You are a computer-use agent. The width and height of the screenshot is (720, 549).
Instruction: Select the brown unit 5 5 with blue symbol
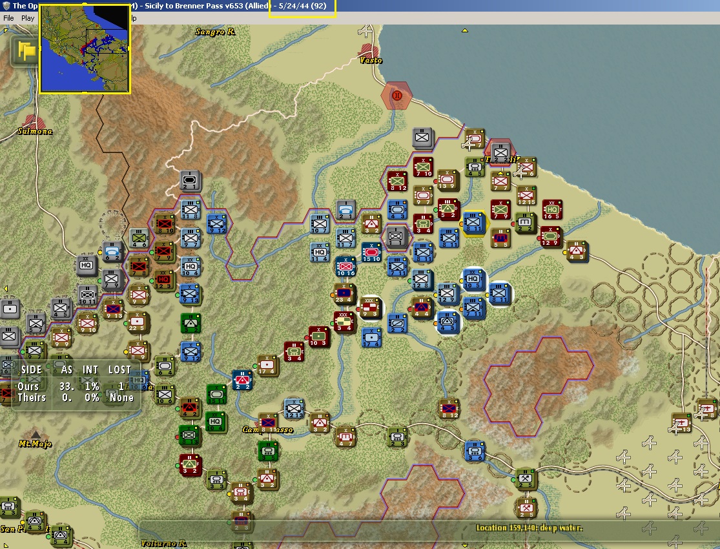point(501,239)
